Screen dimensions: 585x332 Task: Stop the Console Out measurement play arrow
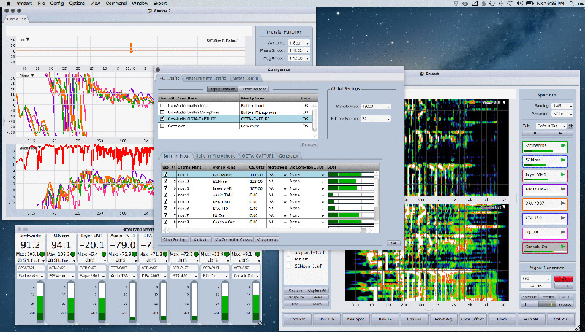(562, 247)
